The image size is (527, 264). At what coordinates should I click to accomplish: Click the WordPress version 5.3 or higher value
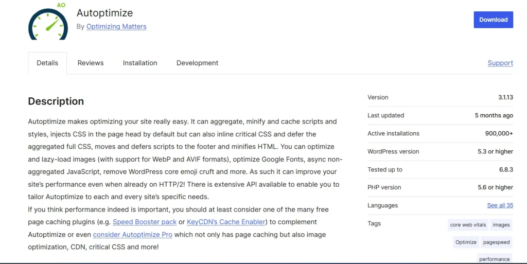496,151
